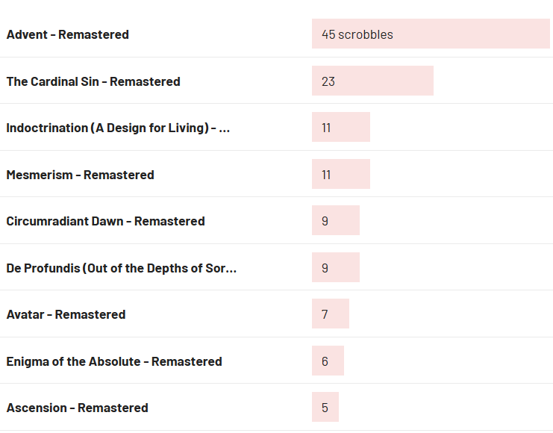The image size is (553, 433).
Task: Open De Profundis (Out of the Depths) track
Action: [122, 268]
